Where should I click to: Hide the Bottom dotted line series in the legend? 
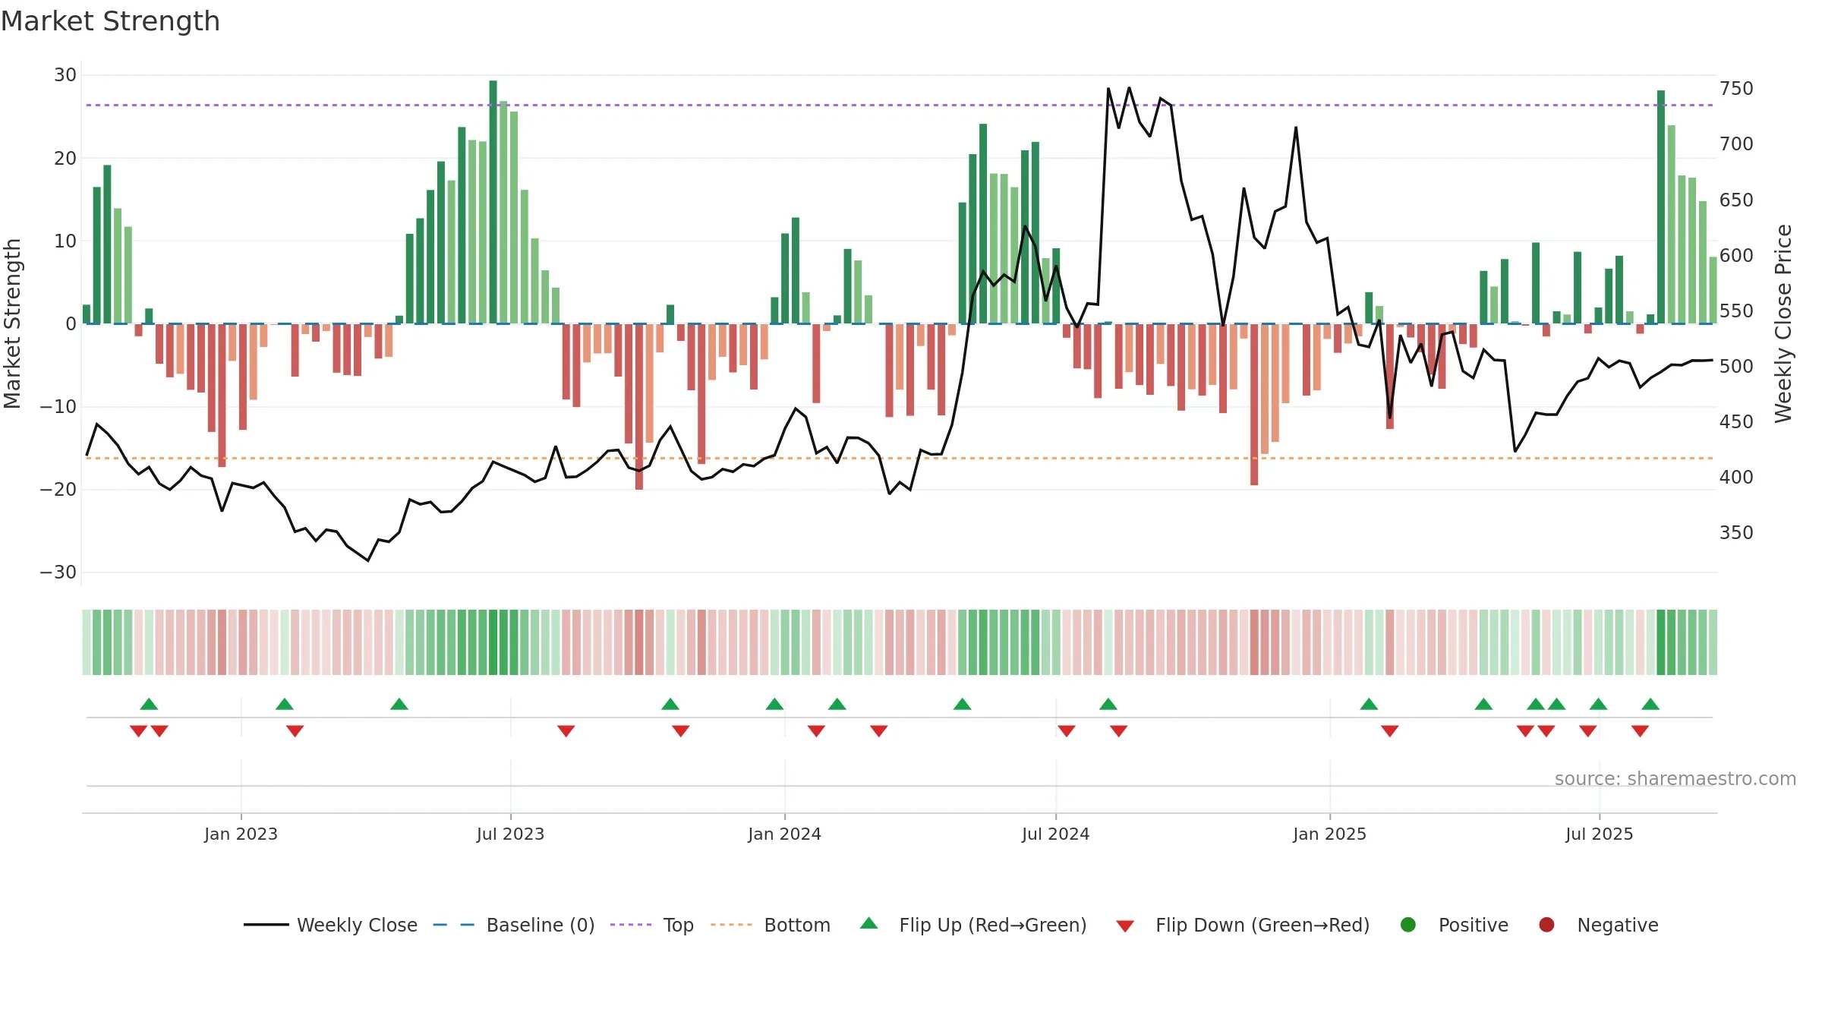tap(771, 925)
